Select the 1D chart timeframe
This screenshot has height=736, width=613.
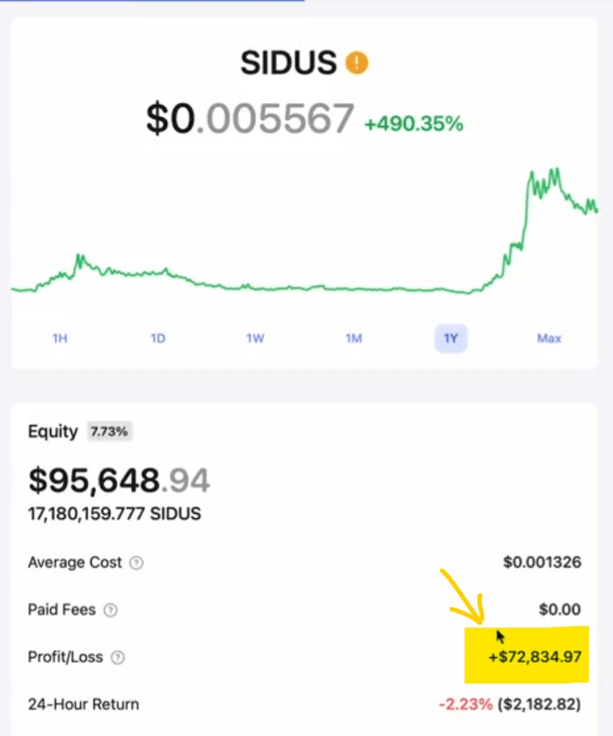(157, 338)
